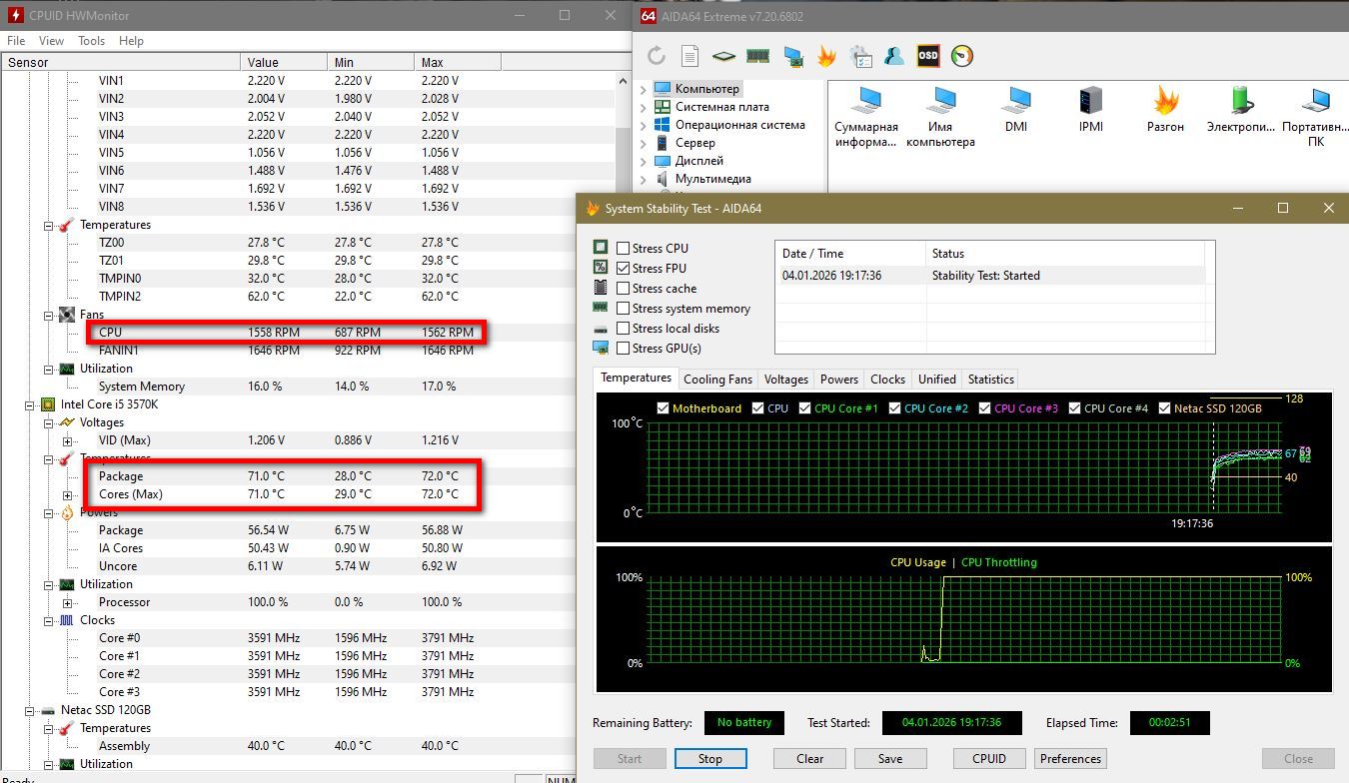Switch to the Statistics tab
Viewport: 1349px width, 783px height.
click(x=991, y=380)
